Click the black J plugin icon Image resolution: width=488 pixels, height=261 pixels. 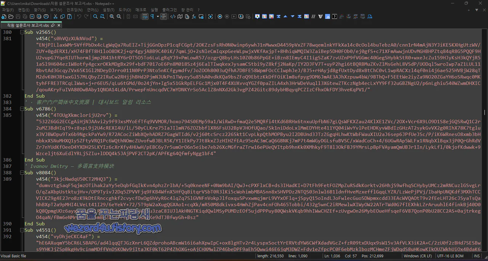(x=334, y=17)
